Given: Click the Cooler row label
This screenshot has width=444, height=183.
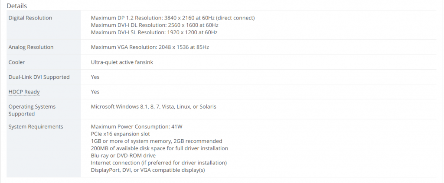Looking at the screenshot, I should pos(17,62).
